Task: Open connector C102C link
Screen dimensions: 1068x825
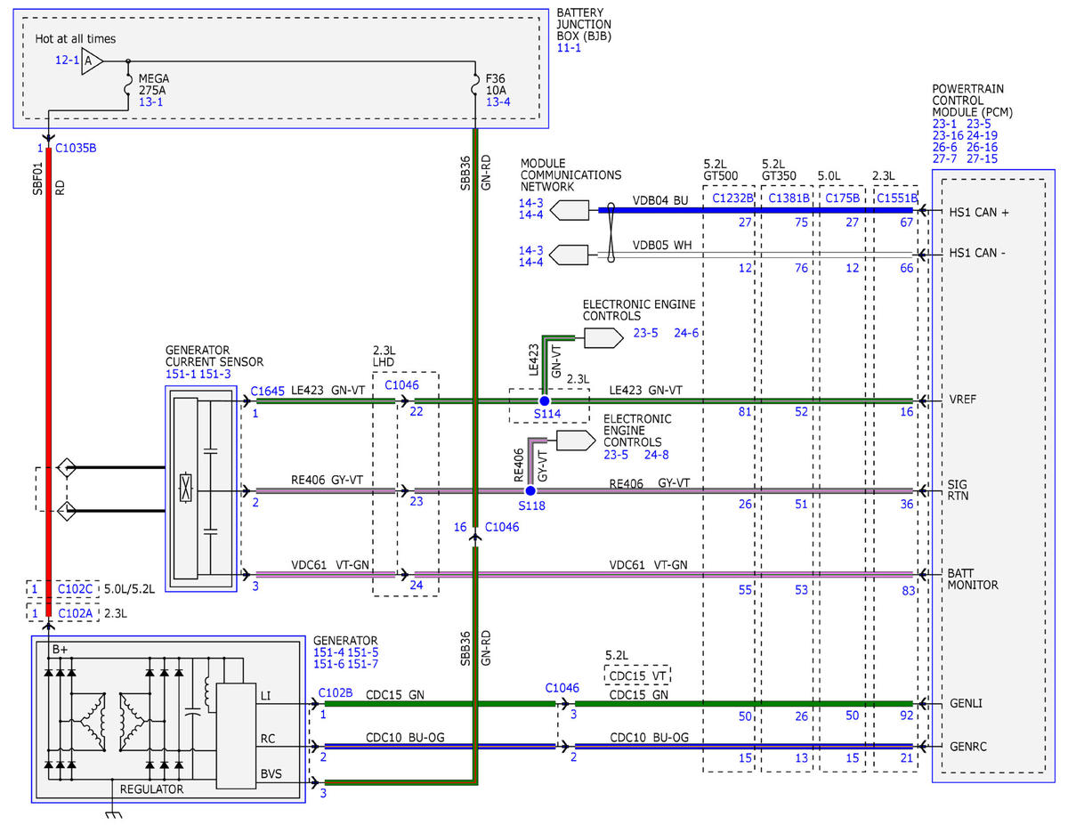Action: pos(75,589)
